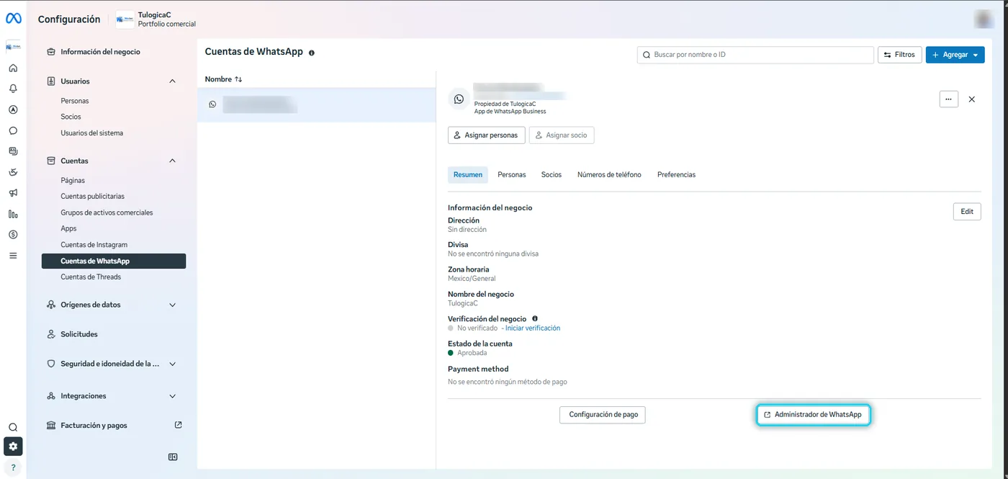Click the compass icon in the left rail
1008x479 pixels.
click(x=13, y=110)
